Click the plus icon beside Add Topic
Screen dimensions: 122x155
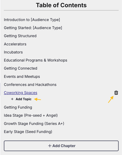(x=12, y=99)
